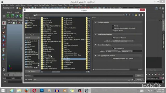Viewport: 166px width, 93px height.
Task: Open Internet Explorer from the taskbar
Action: pyautogui.click(x=12, y=91)
